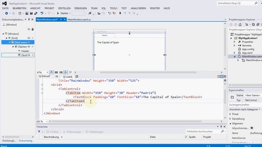Image resolution: width=262 pixels, height=147 pixels.
Task: Click the horizontal split icon of XAML pane
Action: (x=222, y=76)
